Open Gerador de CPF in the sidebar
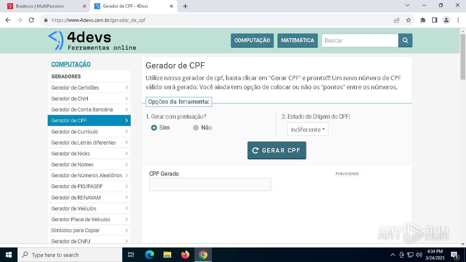Screen dimensions: 466x262 click(89, 120)
